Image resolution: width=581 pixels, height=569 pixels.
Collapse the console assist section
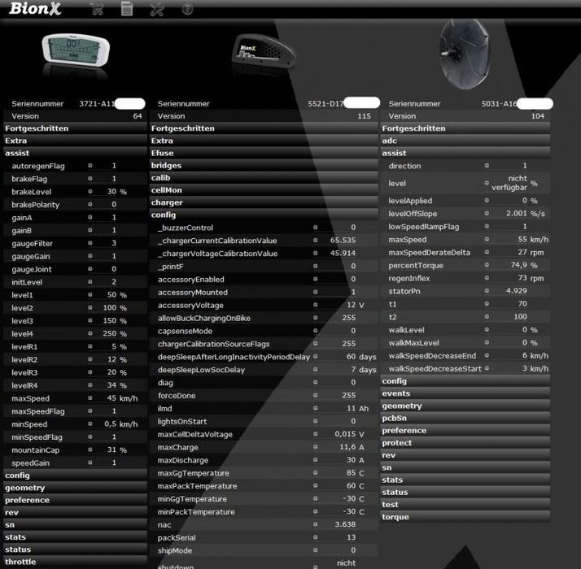click(75, 153)
